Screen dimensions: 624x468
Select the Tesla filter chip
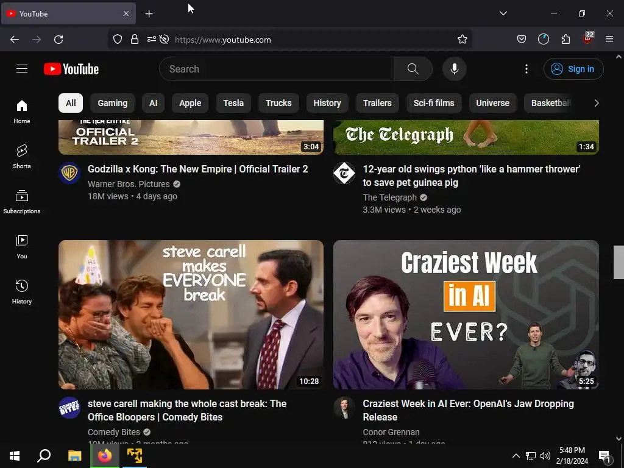point(233,103)
